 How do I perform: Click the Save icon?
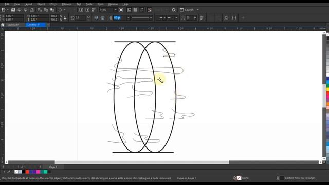[13, 10]
